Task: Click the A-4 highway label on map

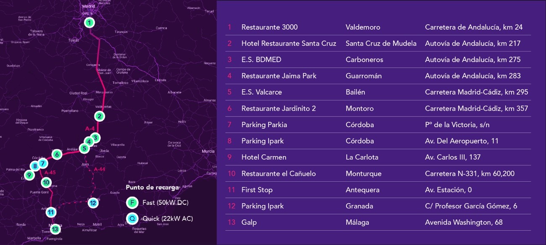Action: pos(90,128)
